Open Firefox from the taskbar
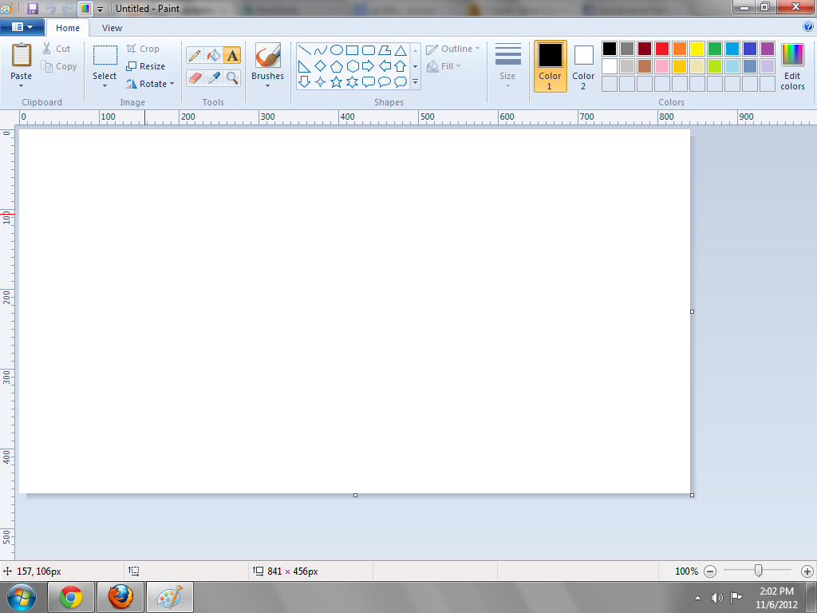Viewport: 817px width, 613px height. (x=120, y=596)
